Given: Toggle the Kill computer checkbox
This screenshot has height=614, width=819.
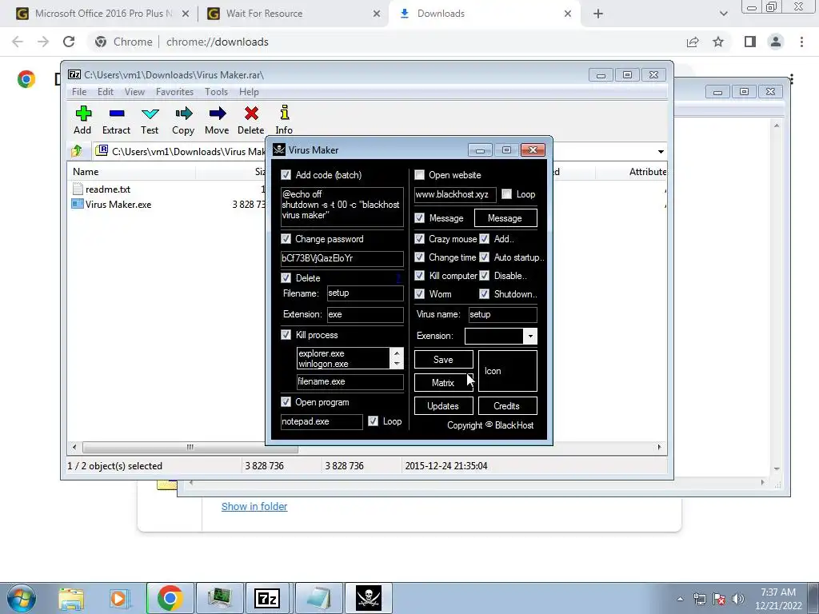Looking at the screenshot, I should 419,275.
